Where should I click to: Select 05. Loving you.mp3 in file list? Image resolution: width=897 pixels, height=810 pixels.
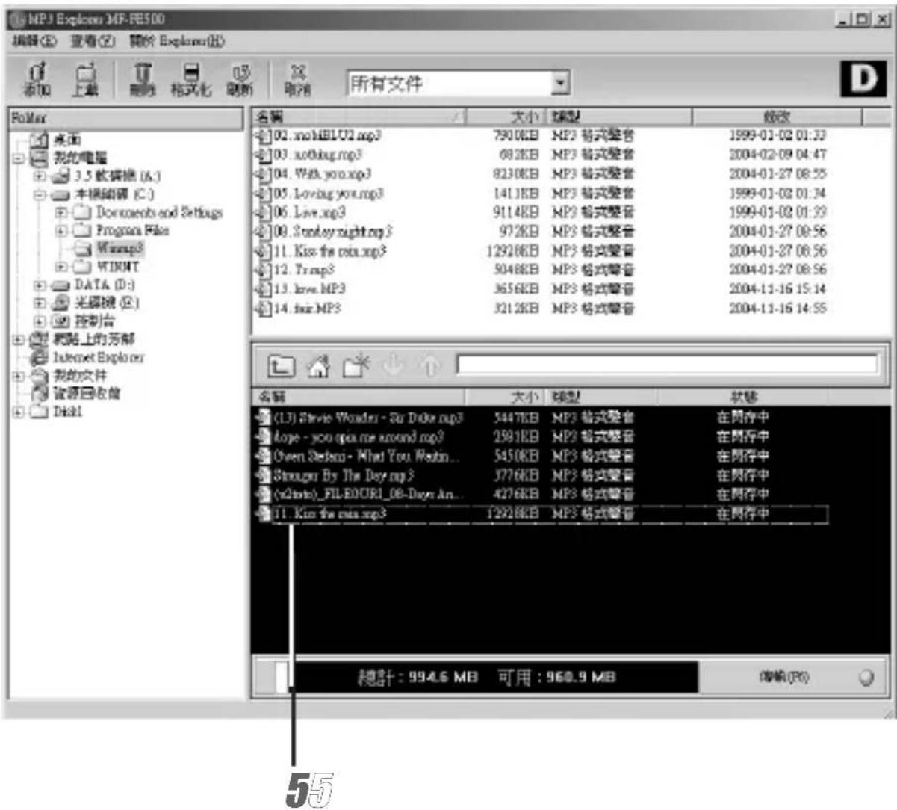328,194
